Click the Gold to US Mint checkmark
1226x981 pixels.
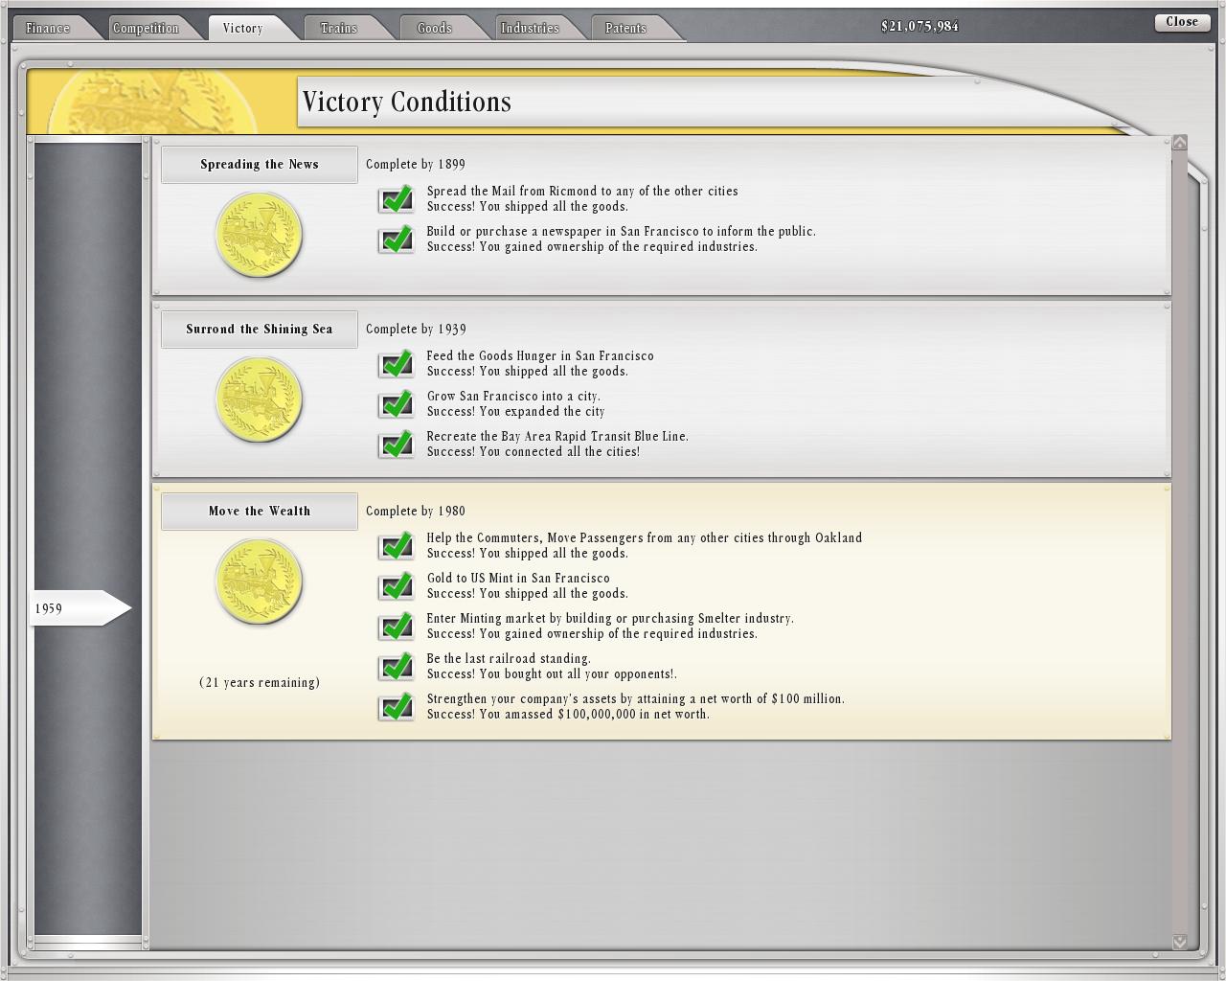pos(397,586)
